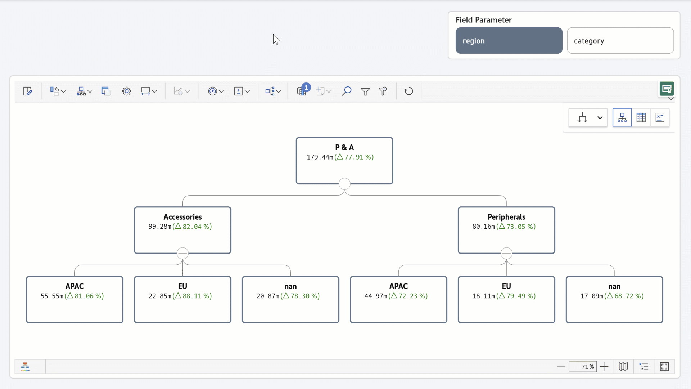Switch to tree chart view
691x389 pixels.
pos(622,117)
